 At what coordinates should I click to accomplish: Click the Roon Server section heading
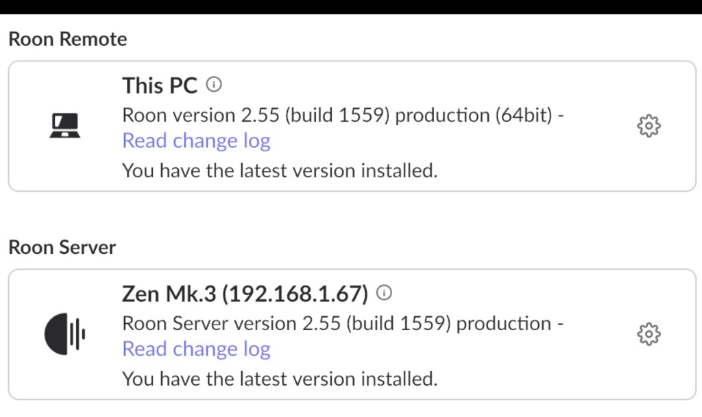62,248
